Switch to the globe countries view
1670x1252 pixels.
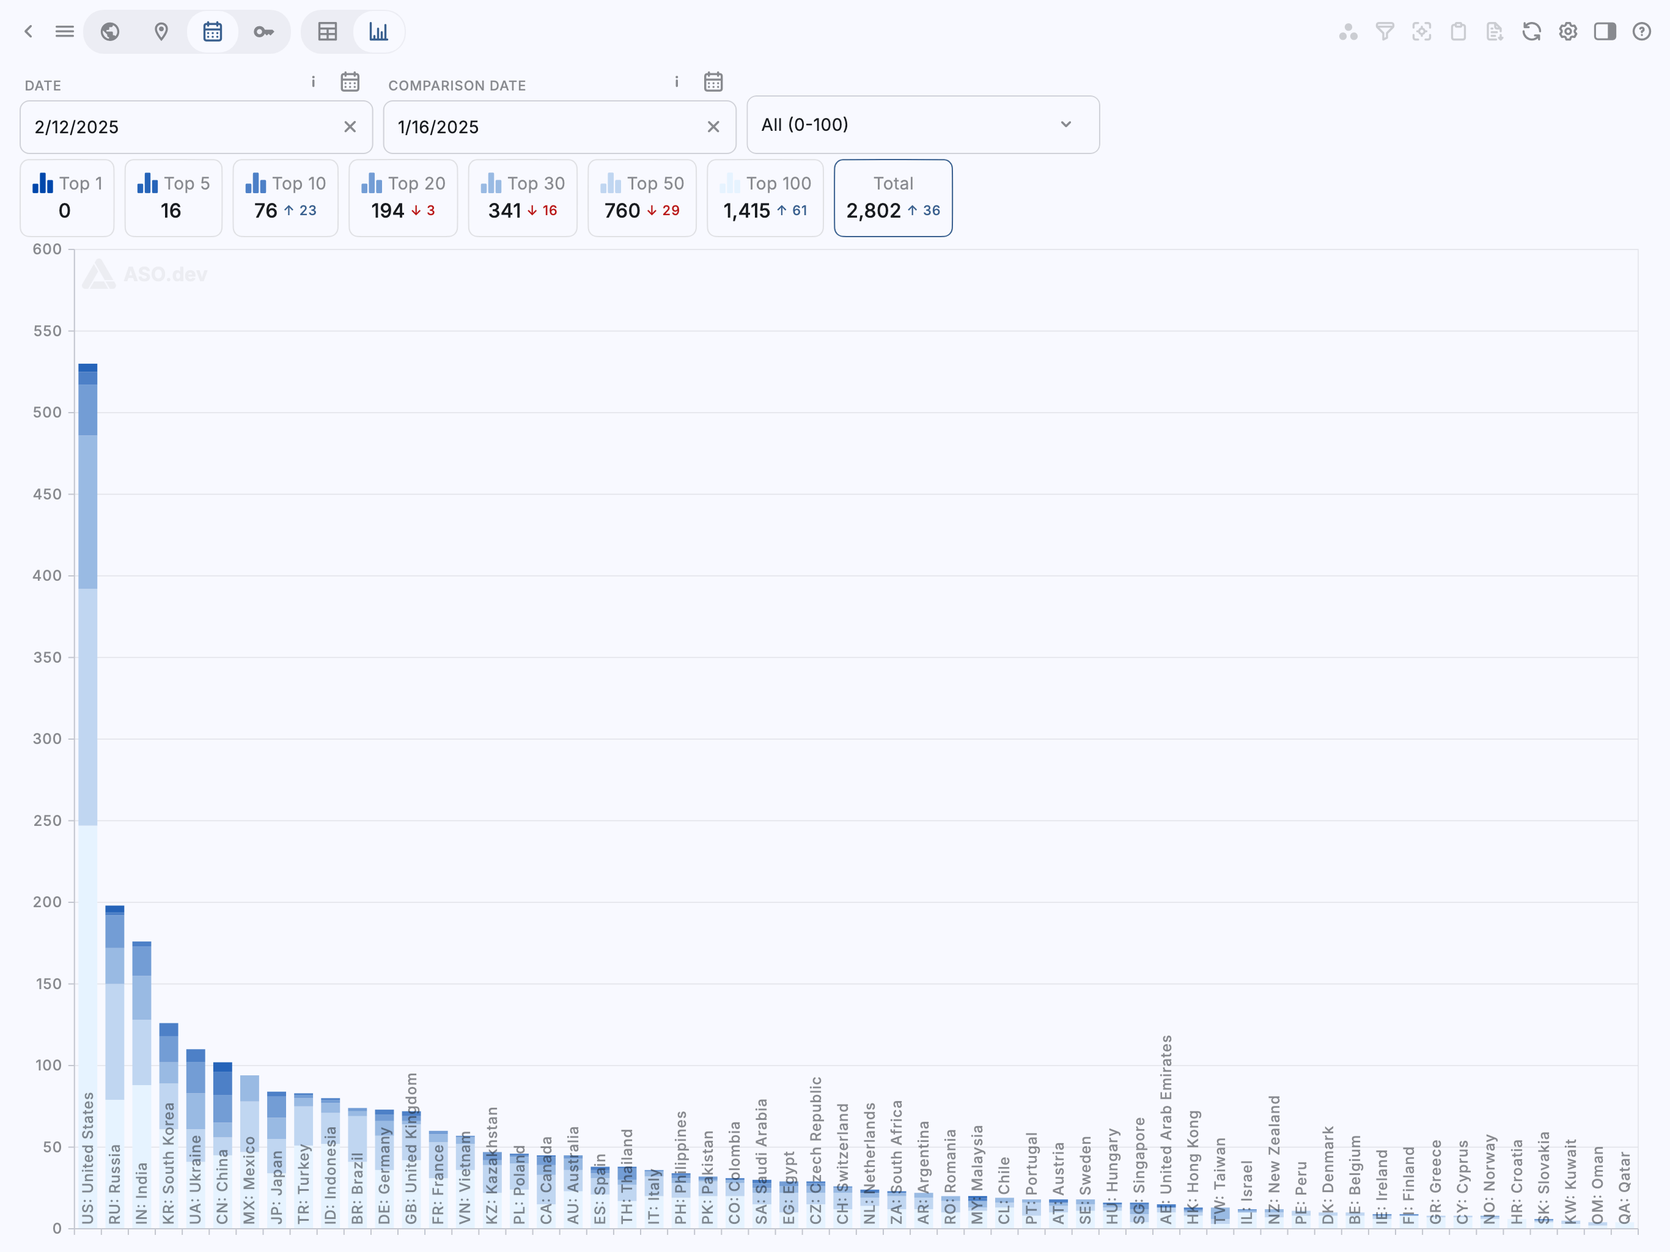pos(110,32)
